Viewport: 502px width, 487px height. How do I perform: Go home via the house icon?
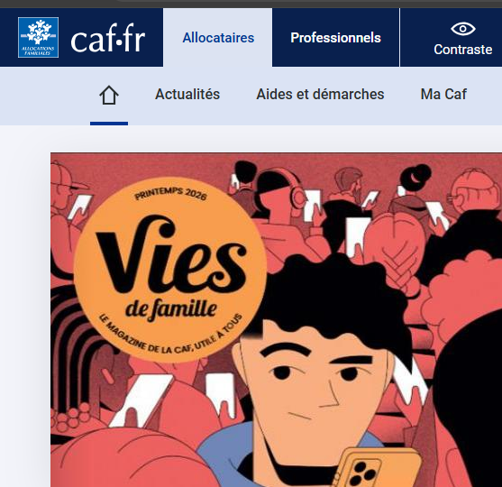coord(109,96)
